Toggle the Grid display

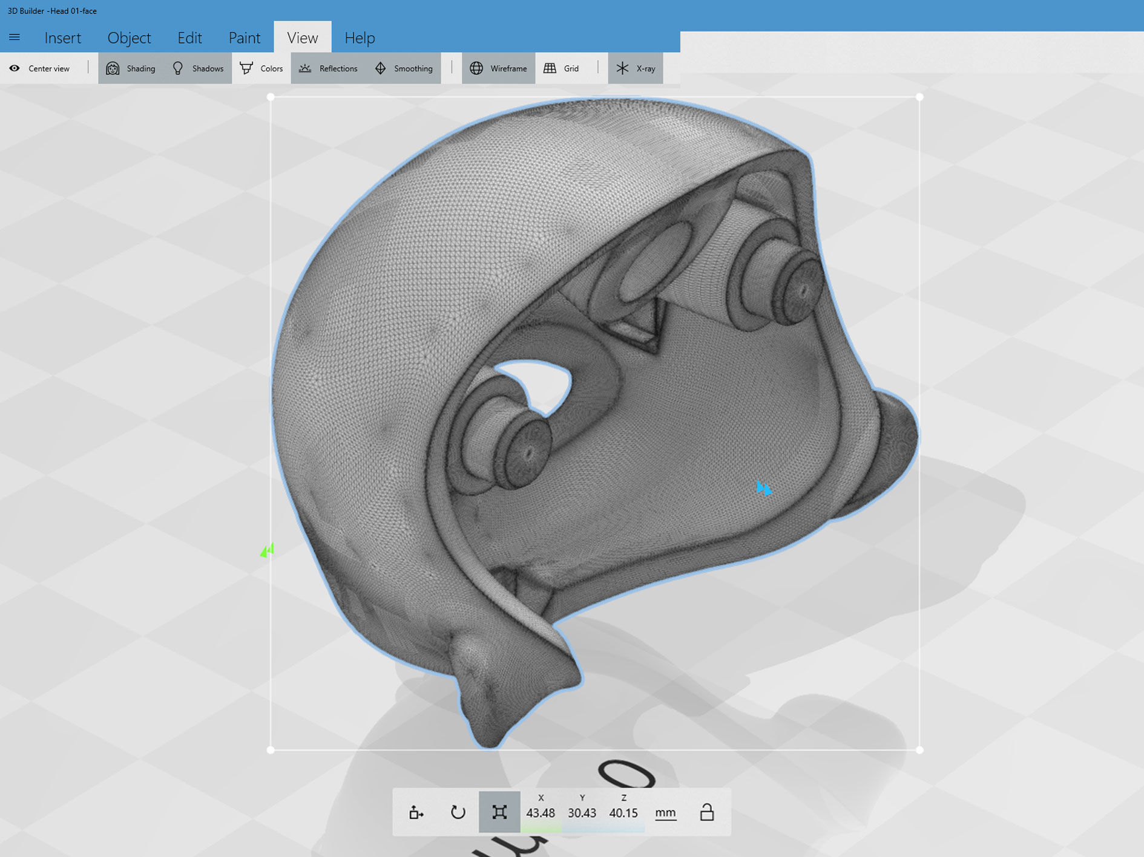(561, 68)
